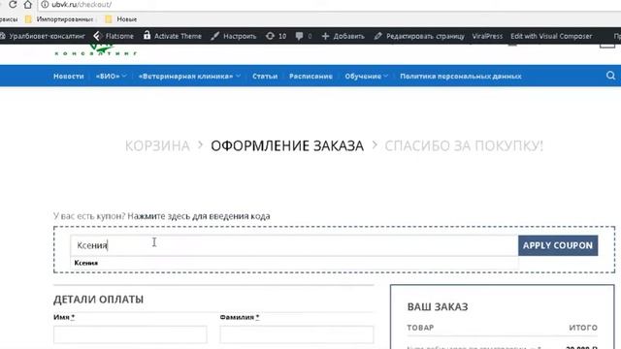Click the browser address bar URL

click(82, 4)
